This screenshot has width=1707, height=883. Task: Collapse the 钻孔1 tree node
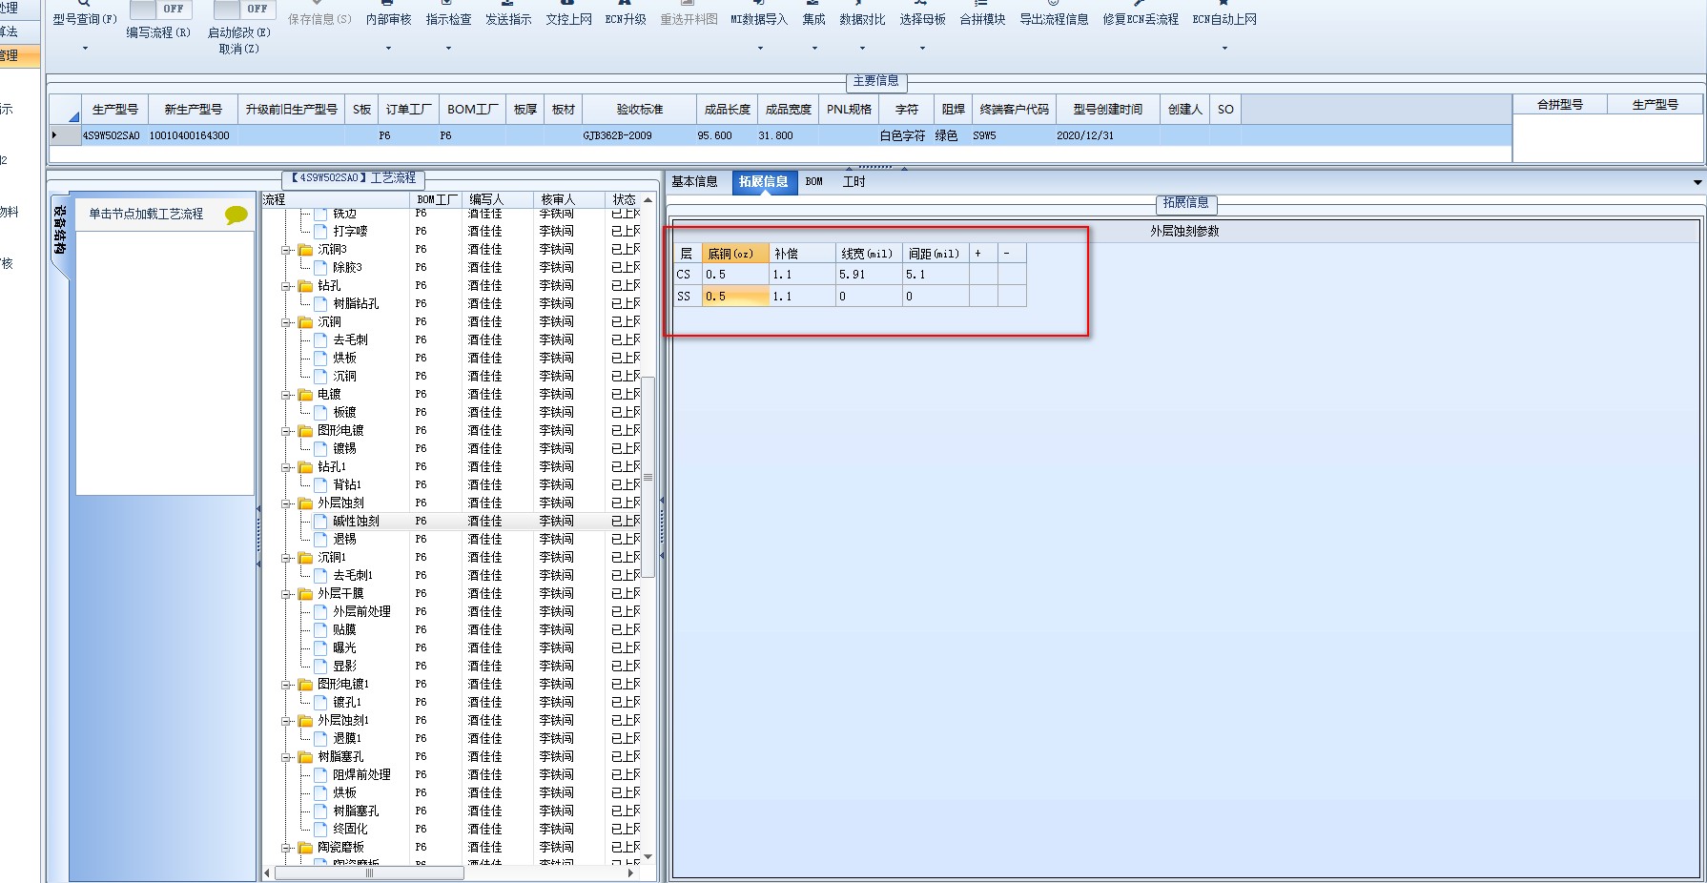[x=286, y=467]
